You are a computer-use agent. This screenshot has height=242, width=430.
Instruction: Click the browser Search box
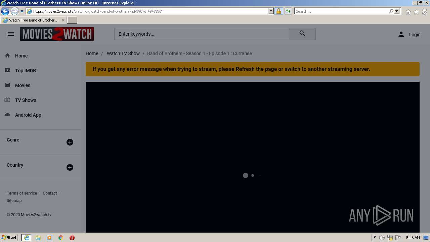[x=341, y=11]
